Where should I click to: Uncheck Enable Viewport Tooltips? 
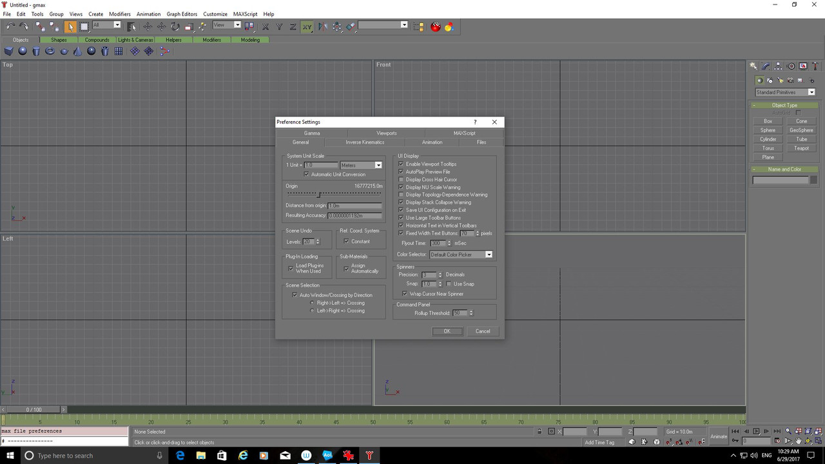(x=401, y=164)
